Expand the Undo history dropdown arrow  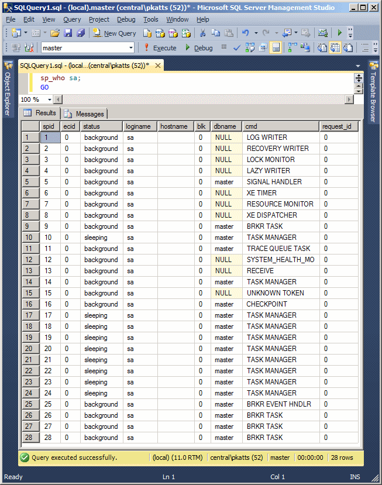(256, 33)
